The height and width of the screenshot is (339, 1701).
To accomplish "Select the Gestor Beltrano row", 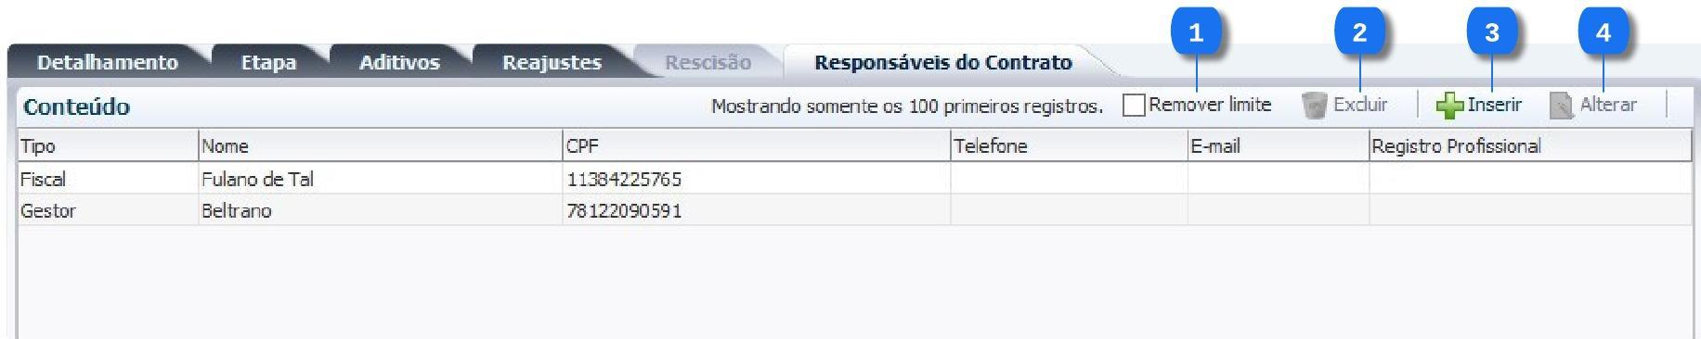I will (854, 210).
